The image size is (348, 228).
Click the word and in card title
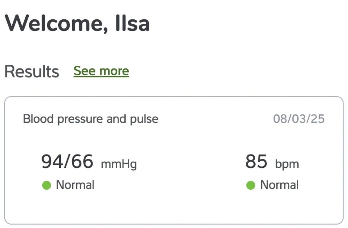point(116,119)
